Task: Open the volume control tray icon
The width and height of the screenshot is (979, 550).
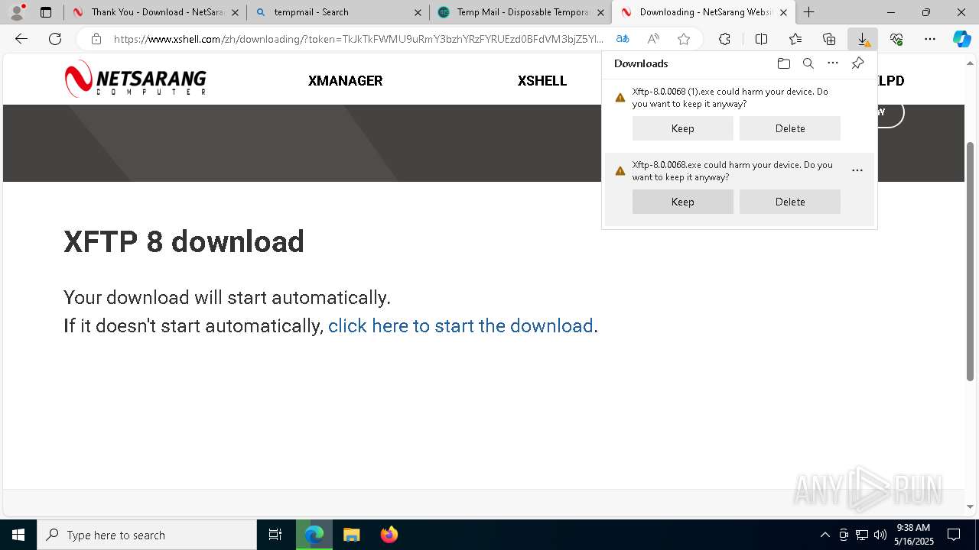Action: 880,535
